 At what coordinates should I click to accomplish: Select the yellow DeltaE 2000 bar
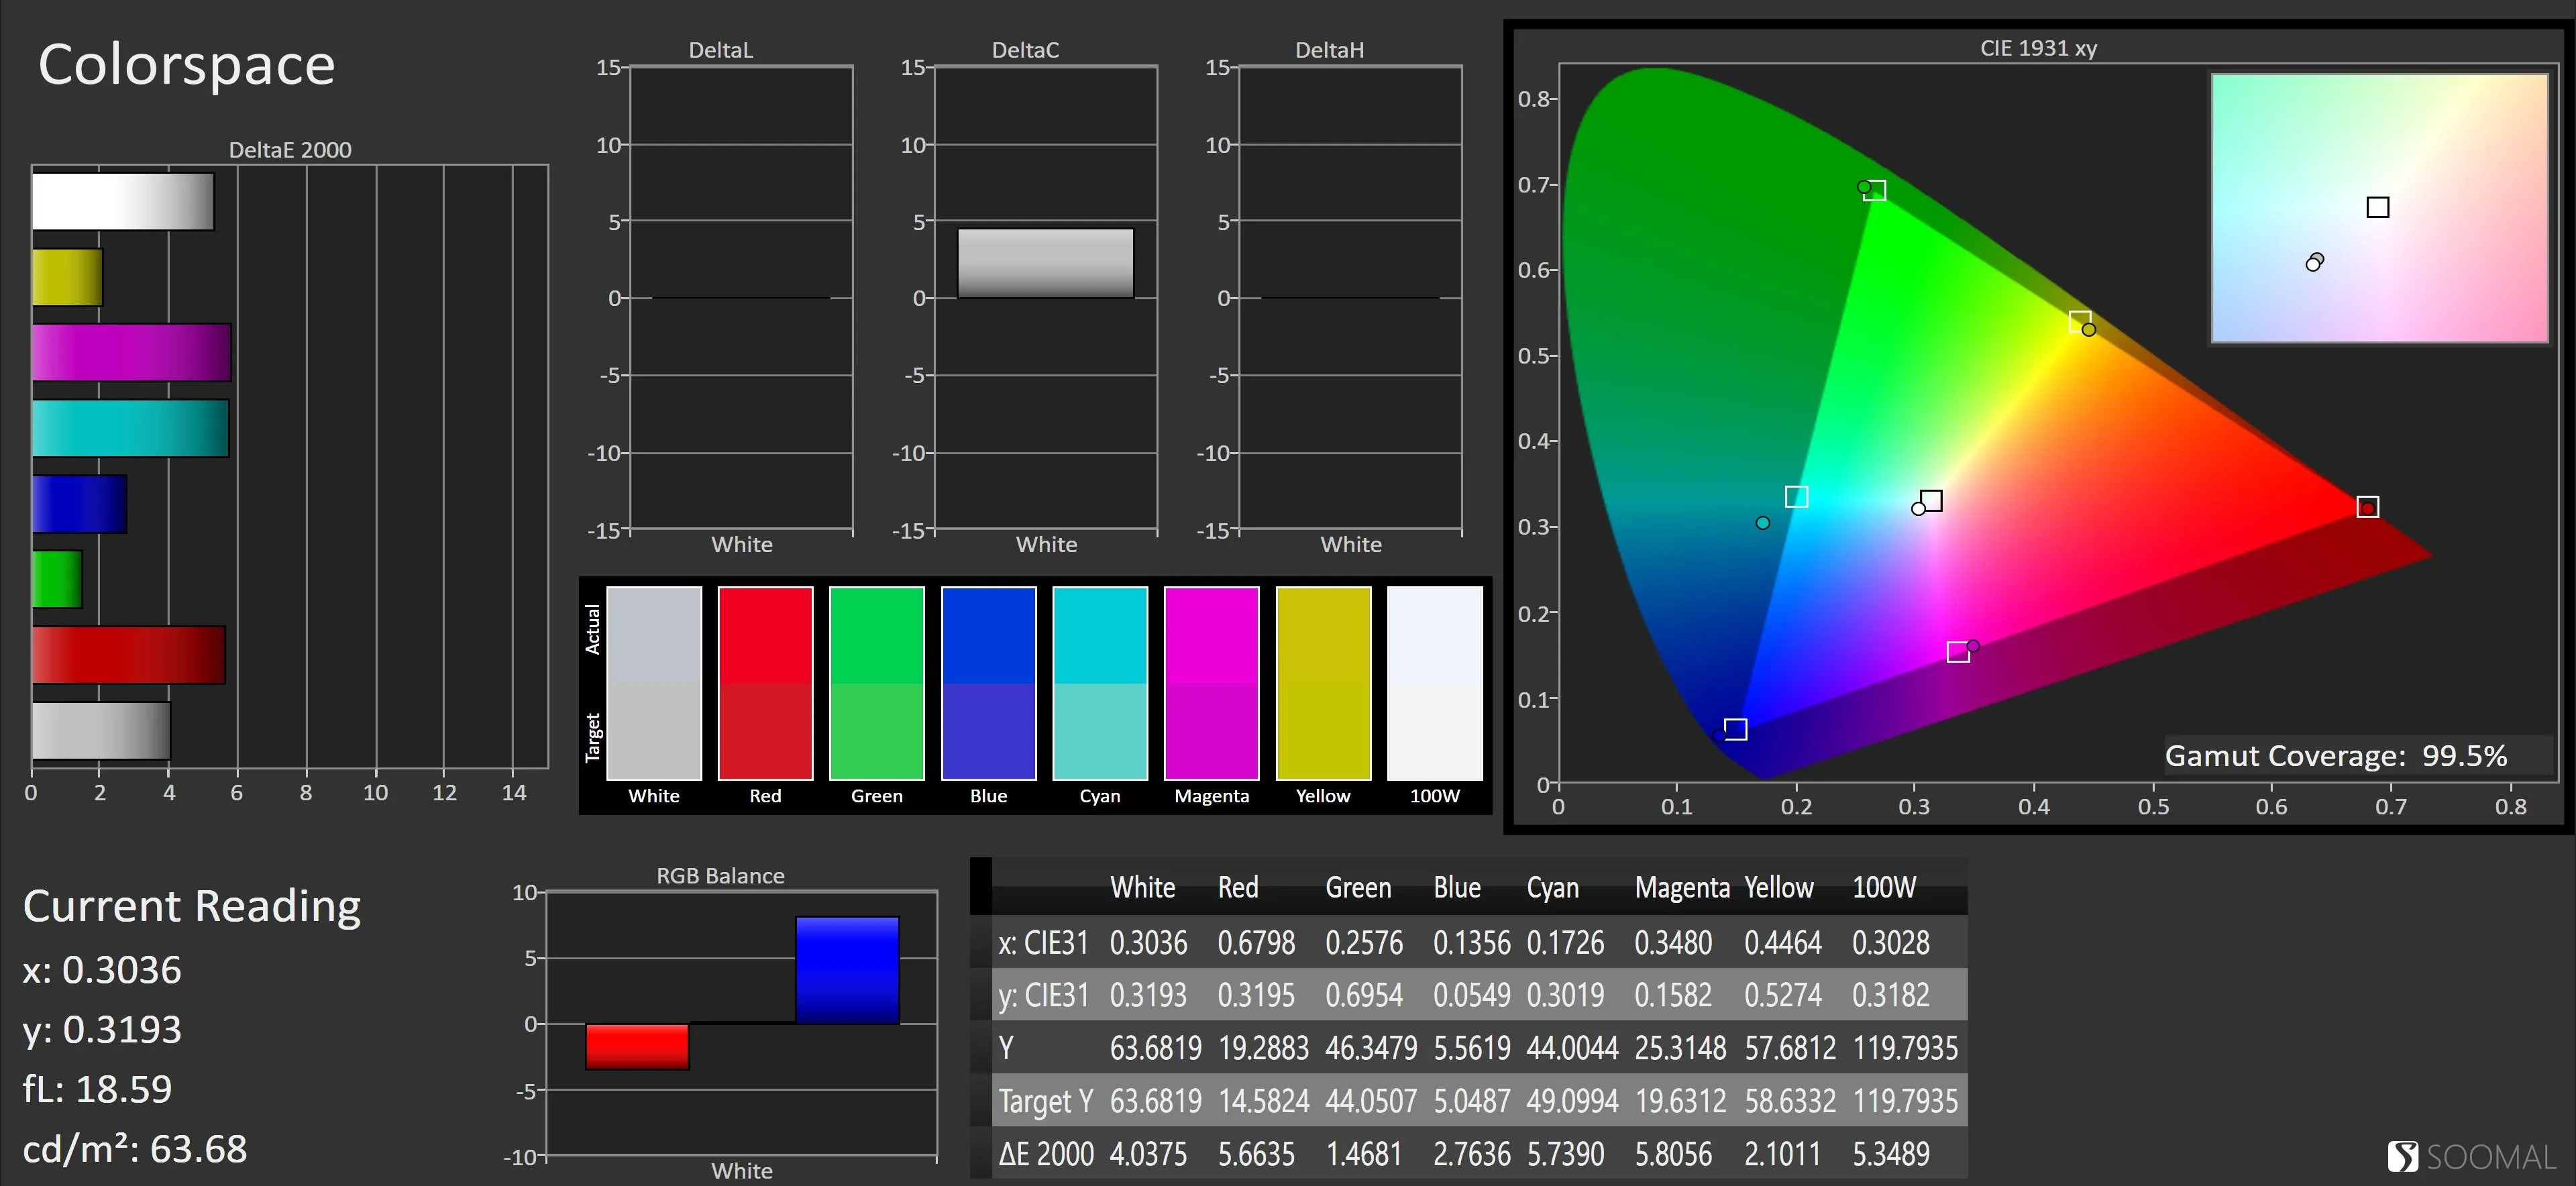67,277
